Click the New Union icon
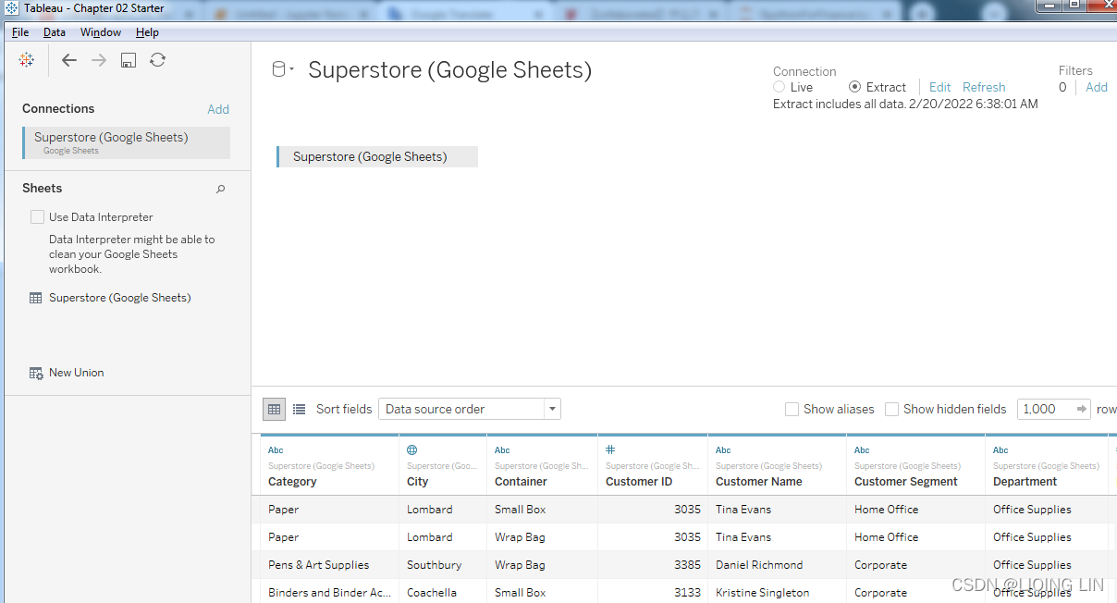 [x=36, y=373]
